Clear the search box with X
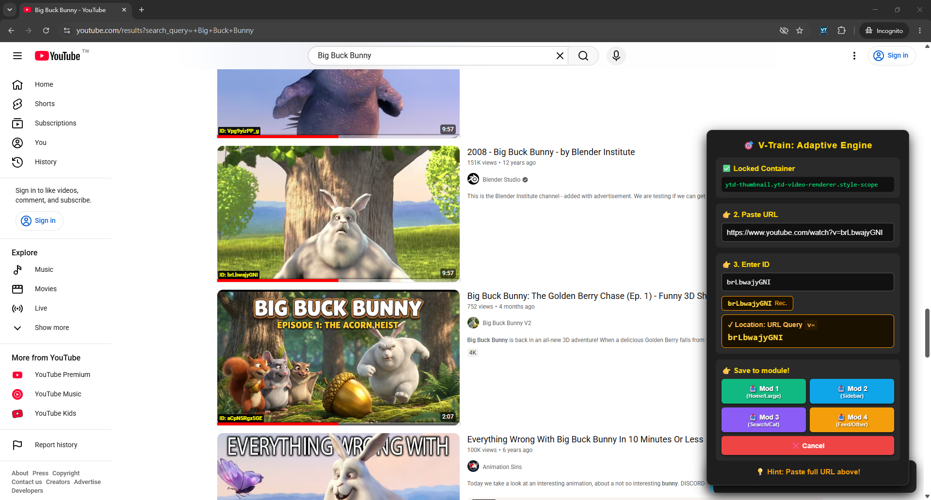This screenshot has width=931, height=500. click(x=560, y=56)
